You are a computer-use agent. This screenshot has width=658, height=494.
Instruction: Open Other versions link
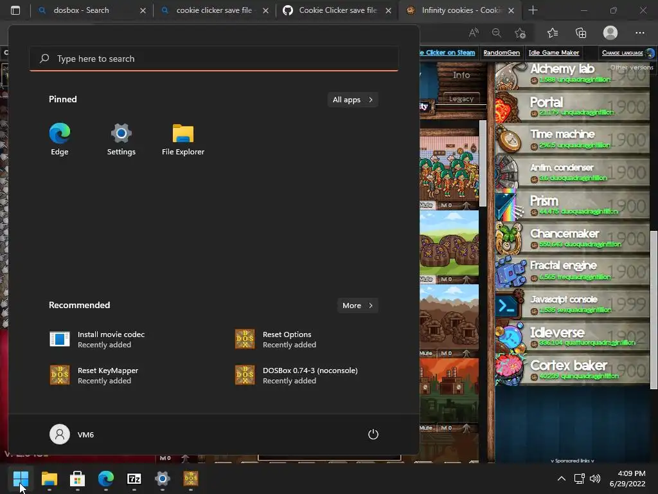[x=632, y=67]
